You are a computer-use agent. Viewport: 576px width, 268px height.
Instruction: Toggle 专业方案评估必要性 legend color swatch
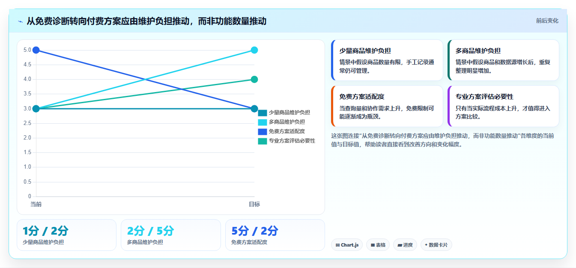click(x=263, y=141)
